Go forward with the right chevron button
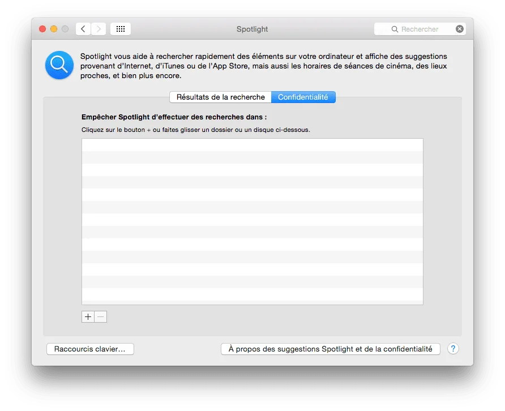This screenshot has width=505, height=411. 99,29
